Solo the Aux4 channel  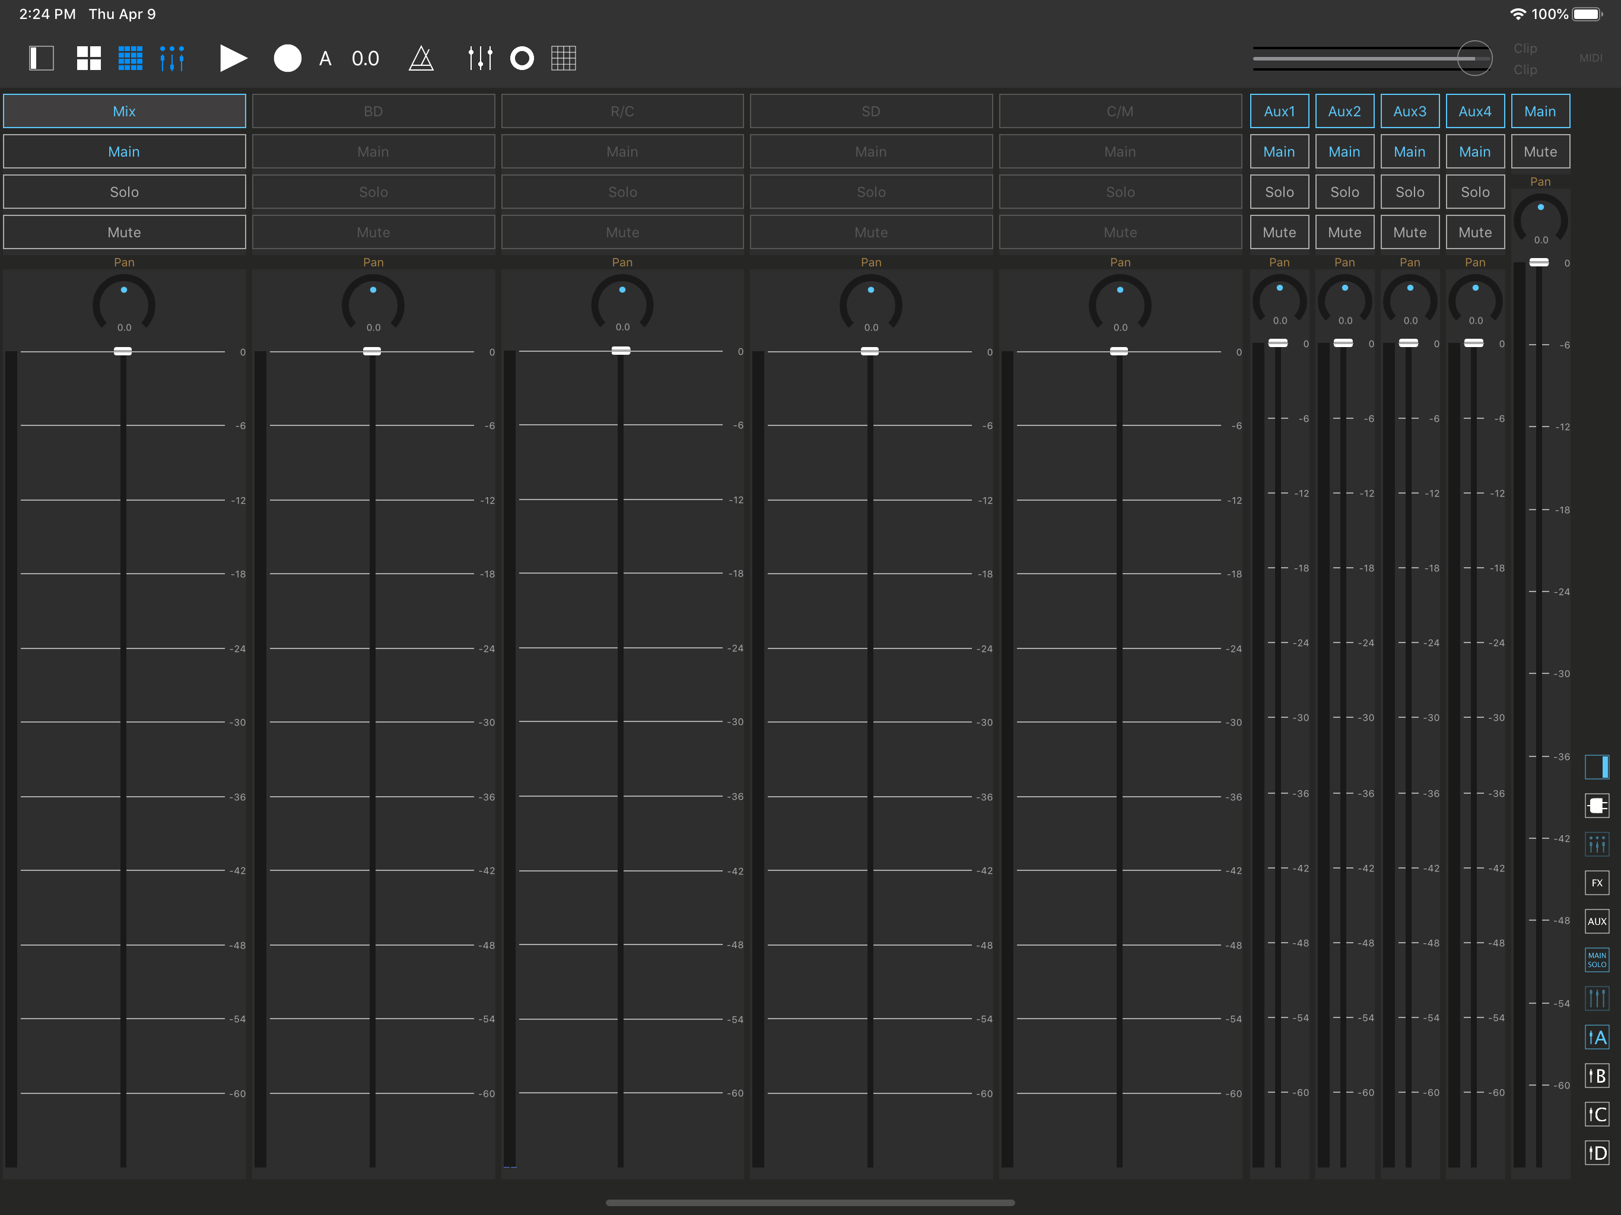tap(1475, 192)
